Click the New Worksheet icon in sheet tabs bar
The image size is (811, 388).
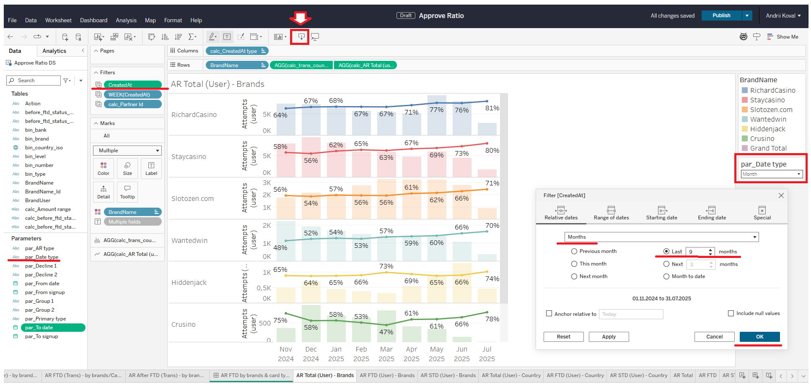[x=742, y=375]
